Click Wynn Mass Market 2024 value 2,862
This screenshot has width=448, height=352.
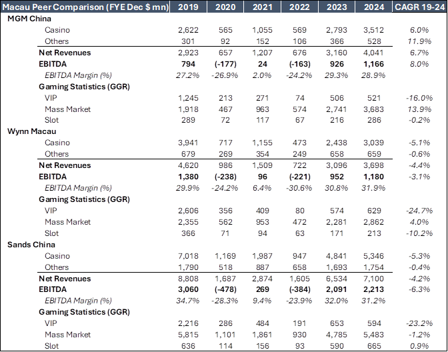tap(374, 222)
